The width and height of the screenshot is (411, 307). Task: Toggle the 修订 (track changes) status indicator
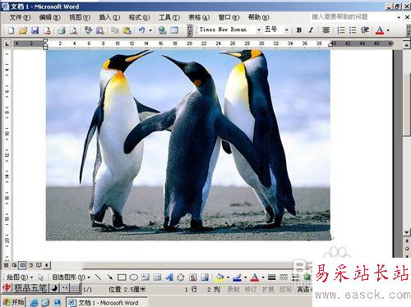251,290
